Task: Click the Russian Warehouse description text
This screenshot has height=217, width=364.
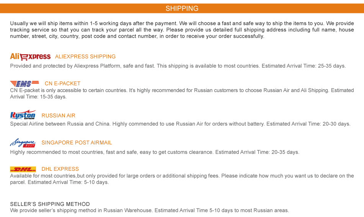Action: tap(149, 211)
